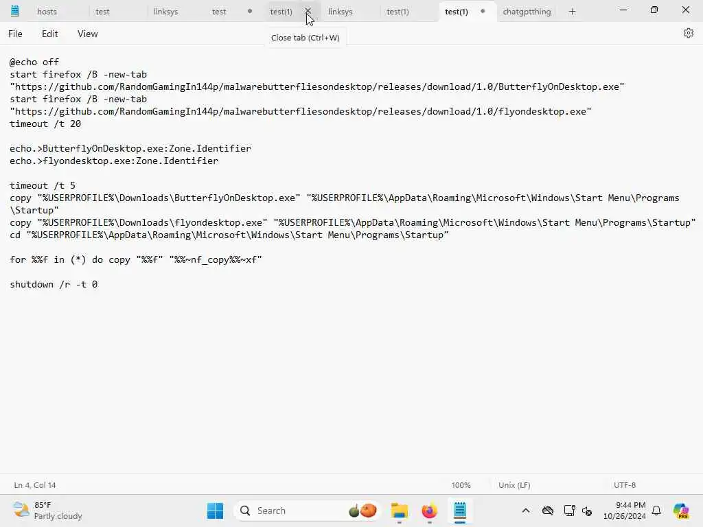Click the Unix (LF) line ending indicator
Image resolution: width=703 pixels, height=527 pixels.
514,485
